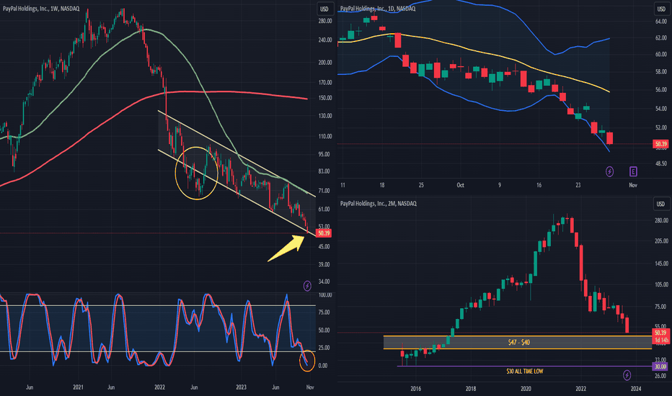Click the 2024 date label on 2M chart
The width and height of the screenshot is (672, 396).
(x=636, y=388)
